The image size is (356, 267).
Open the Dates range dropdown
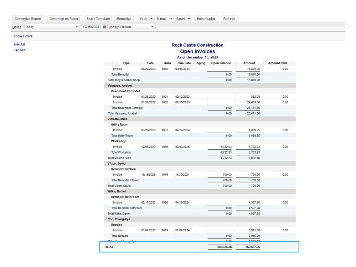coord(52,27)
